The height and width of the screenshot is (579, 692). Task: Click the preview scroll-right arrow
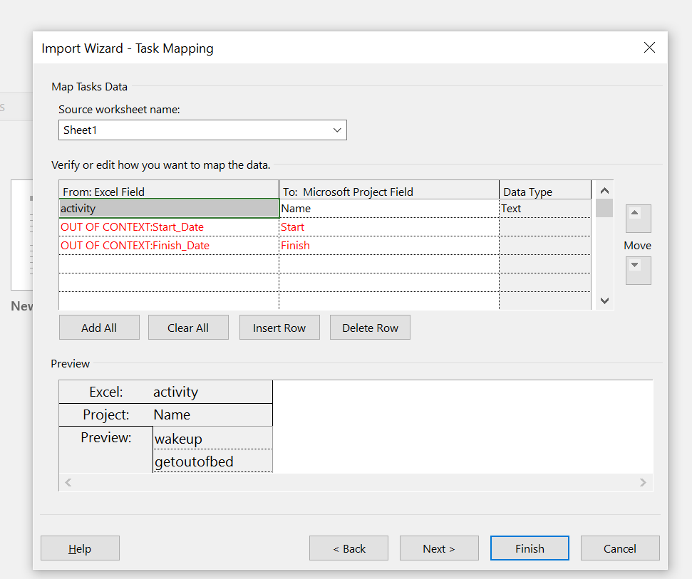(x=643, y=482)
